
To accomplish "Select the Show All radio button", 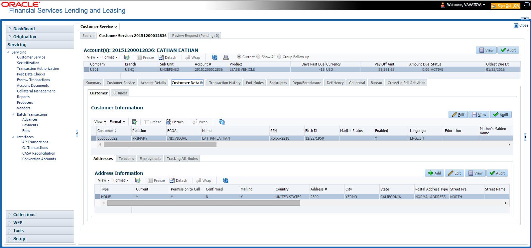I will coord(258,57).
